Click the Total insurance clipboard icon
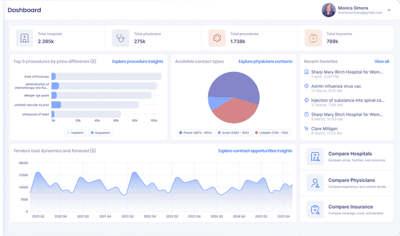 tap(313, 38)
